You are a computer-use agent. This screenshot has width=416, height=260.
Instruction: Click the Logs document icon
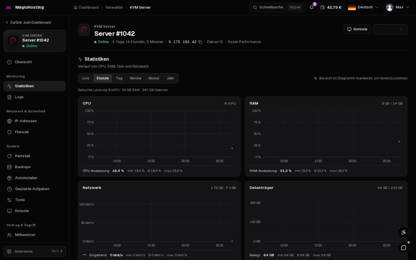(9, 97)
